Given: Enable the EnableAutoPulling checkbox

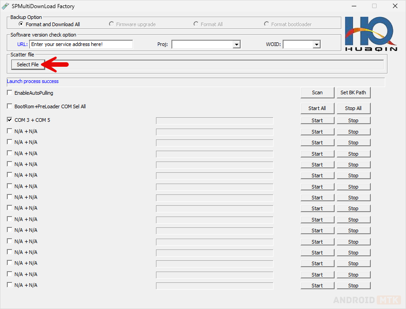Looking at the screenshot, I should click(10, 93).
